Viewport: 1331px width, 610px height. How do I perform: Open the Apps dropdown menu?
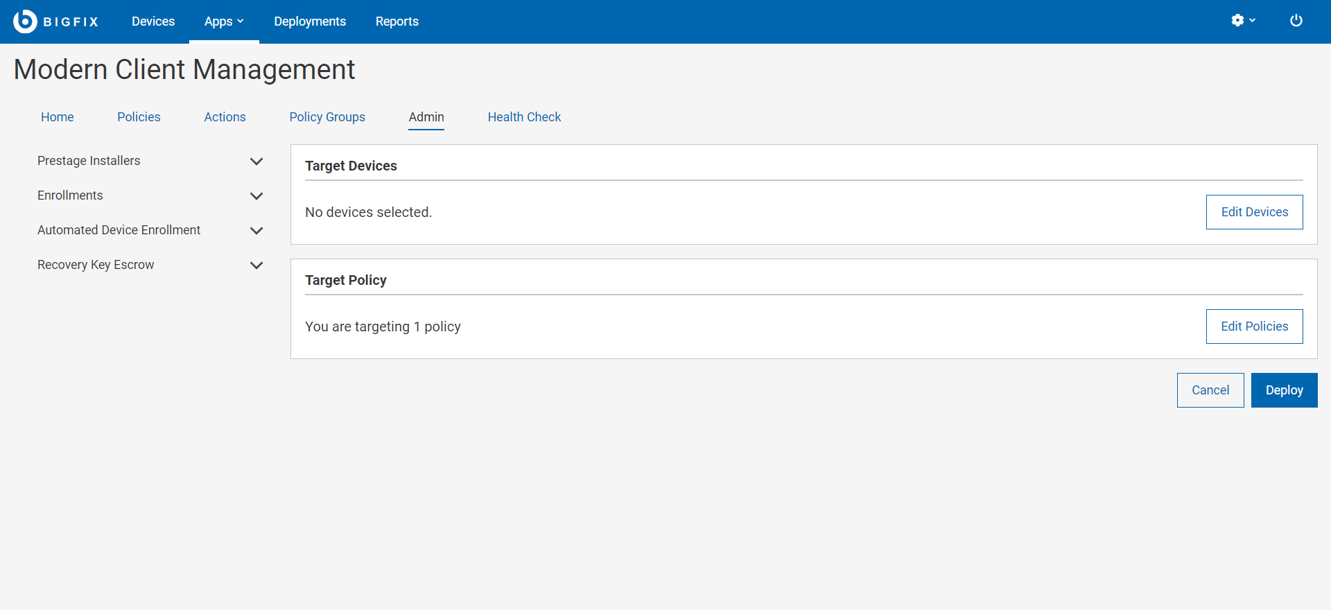pos(224,21)
